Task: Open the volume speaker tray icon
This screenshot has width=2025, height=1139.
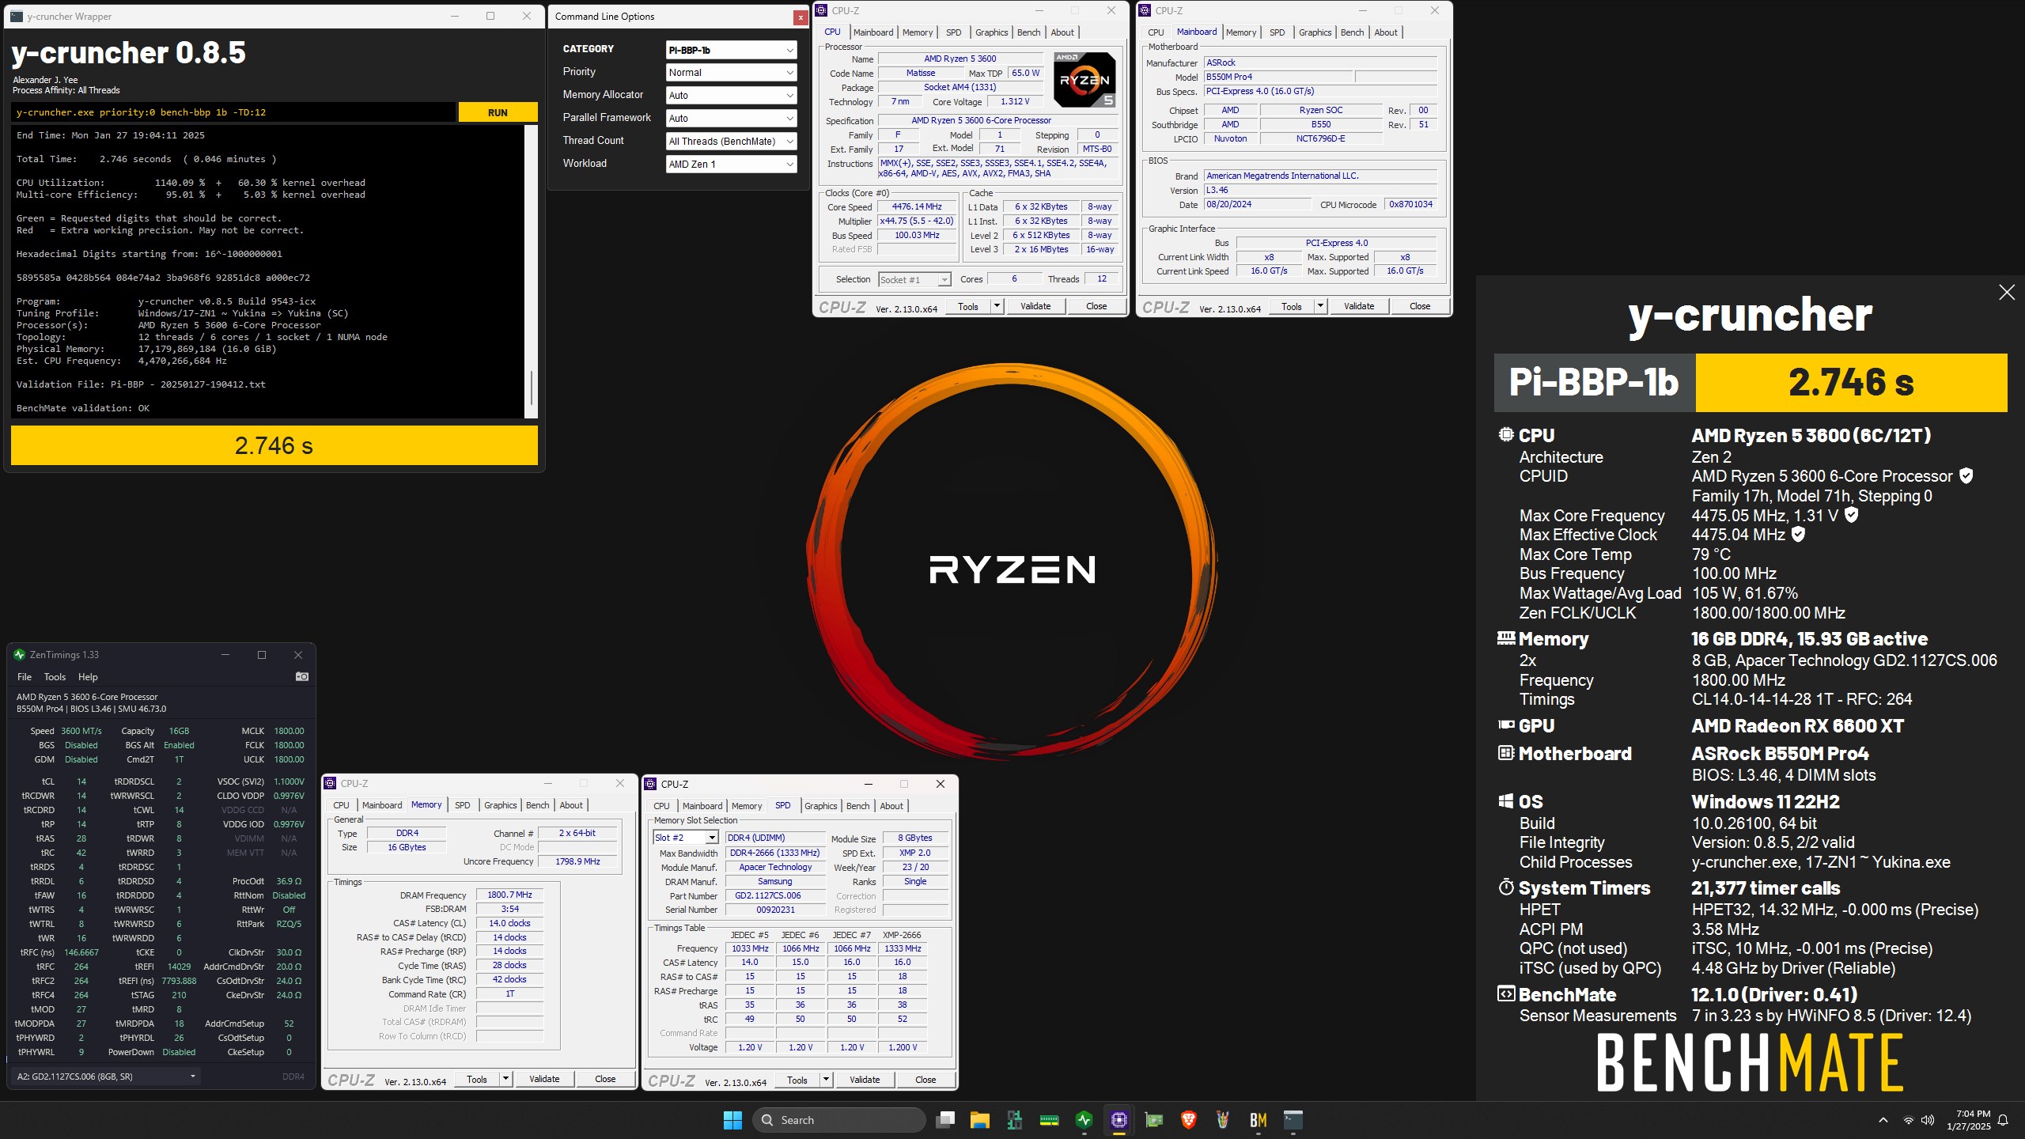Action: pos(1928,1120)
